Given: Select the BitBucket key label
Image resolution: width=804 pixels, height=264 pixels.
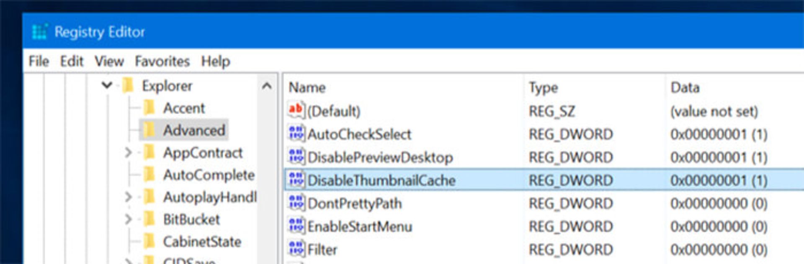Looking at the screenshot, I should [191, 220].
